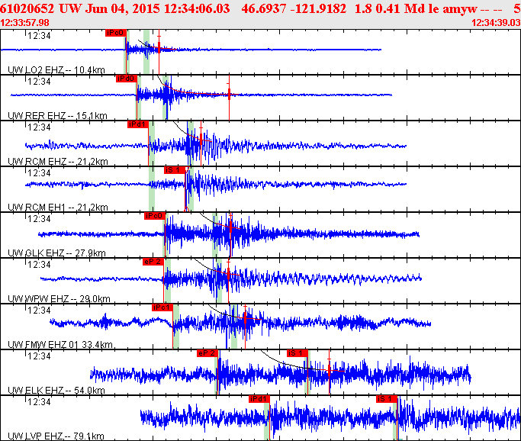Screen dimensions: 521x441
Task: Click the P-pick flag on FMW trace
Action: [x=162, y=307]
